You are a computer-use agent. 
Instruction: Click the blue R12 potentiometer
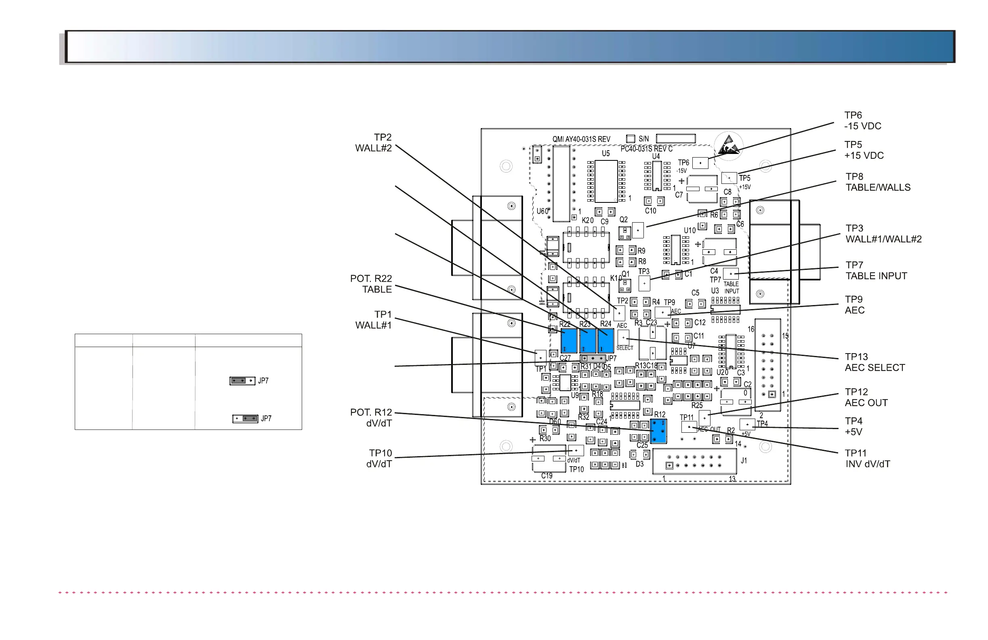[658, 432]
